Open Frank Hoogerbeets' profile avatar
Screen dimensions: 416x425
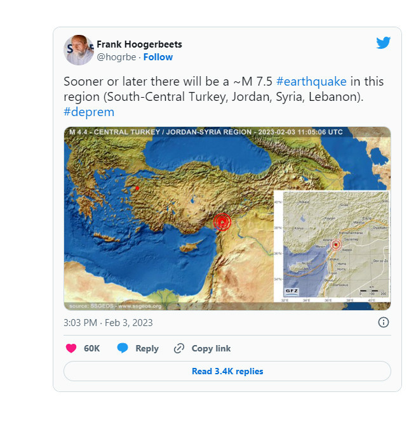(78, 50)
